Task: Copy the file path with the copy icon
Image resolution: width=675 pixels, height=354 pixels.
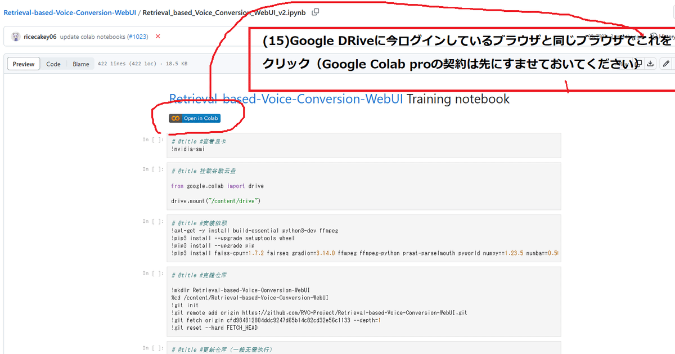Action: (316, 12)
